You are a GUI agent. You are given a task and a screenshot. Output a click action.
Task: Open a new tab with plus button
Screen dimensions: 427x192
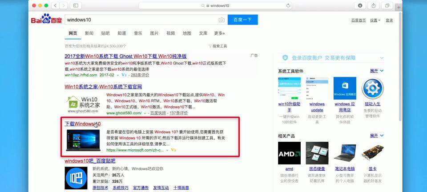[399, 8]
